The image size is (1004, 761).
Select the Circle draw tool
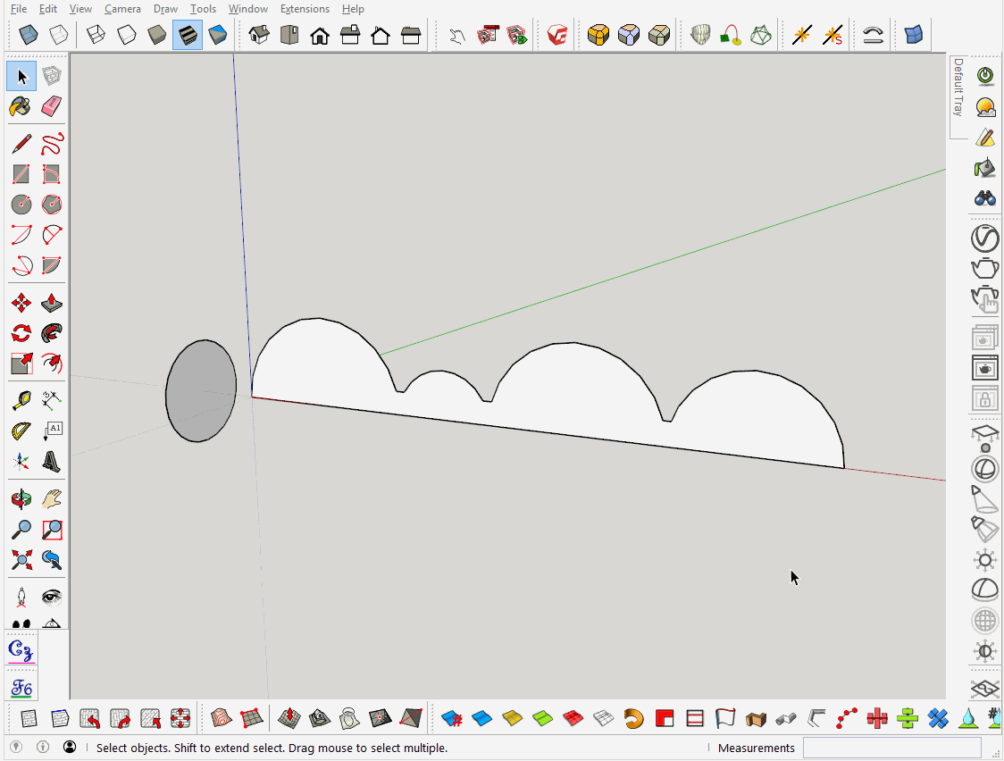(21, 205)
